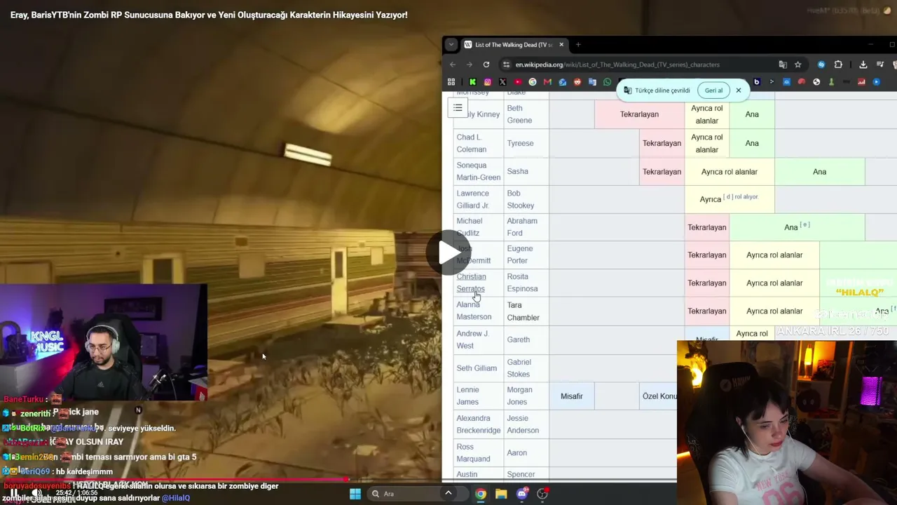Open the WhatsApp bookmark

point(608,82)
